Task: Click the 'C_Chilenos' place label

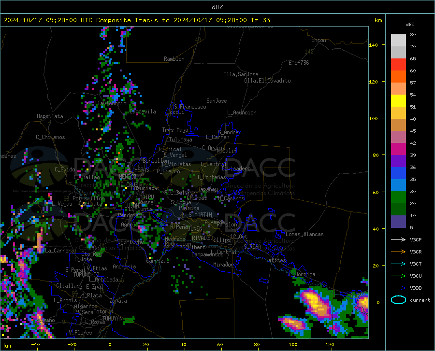Action: tap(50, 137)
